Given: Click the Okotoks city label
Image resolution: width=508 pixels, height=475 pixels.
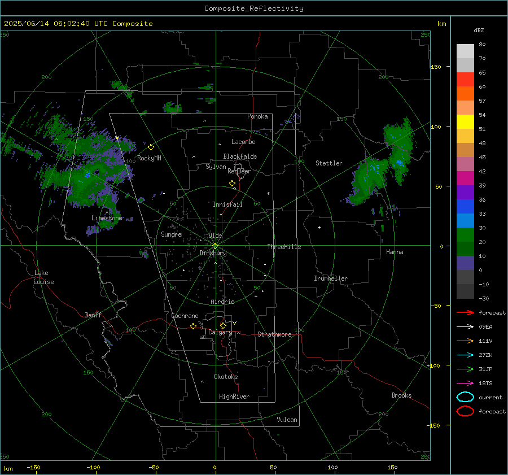Looking at the screenshot, I should (226, 377).
